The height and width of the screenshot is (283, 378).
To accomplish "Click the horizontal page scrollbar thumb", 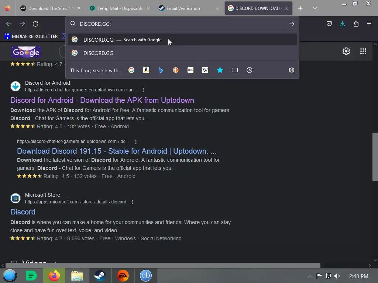I will point(163,265).
